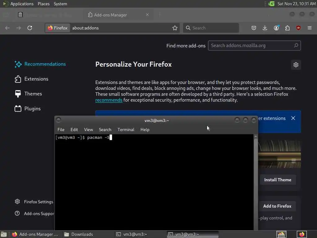Click the Install Theme button

point(278,180)
